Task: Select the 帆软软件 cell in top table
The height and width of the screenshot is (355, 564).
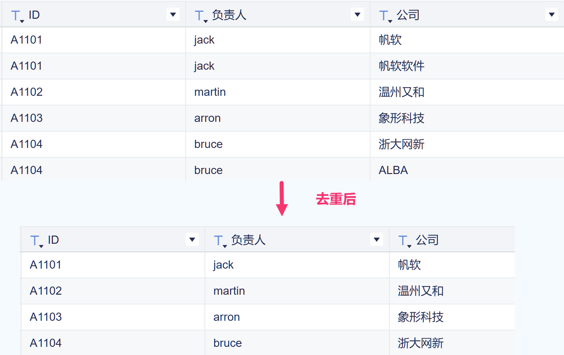Action: tap(402, 66)
